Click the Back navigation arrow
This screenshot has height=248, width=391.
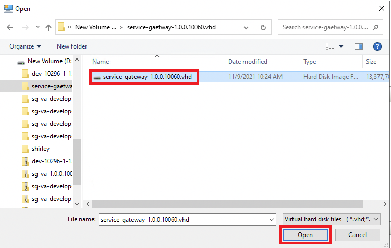[x=9, y=27]
